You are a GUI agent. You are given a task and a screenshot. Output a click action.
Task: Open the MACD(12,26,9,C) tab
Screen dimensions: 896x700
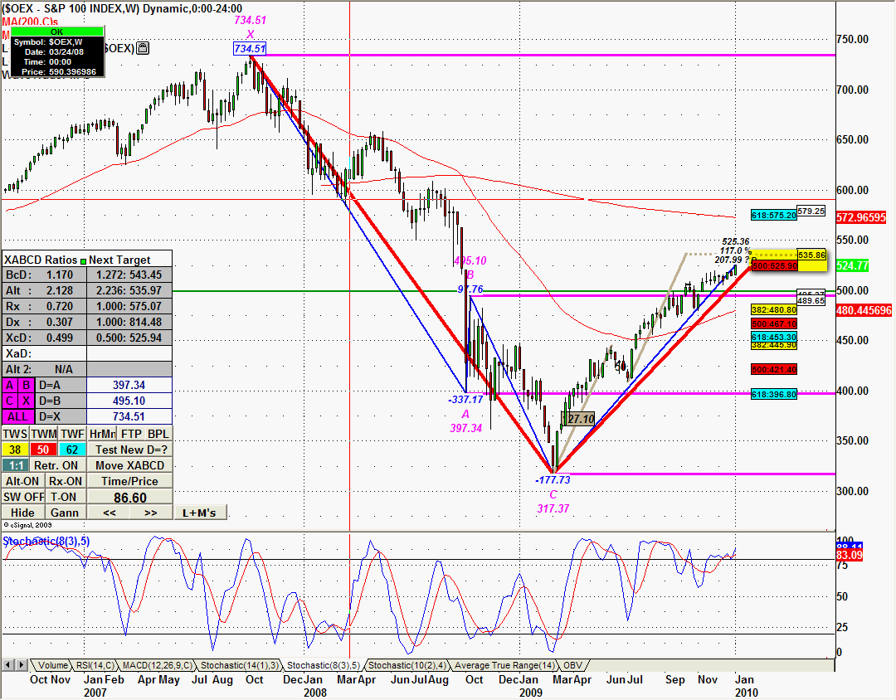tap(157, 665)
